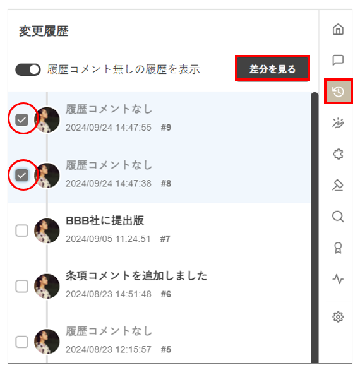Click the history list vertical scrollbar
This screenshot has height=370, width=360.
[x=315, y=228]
